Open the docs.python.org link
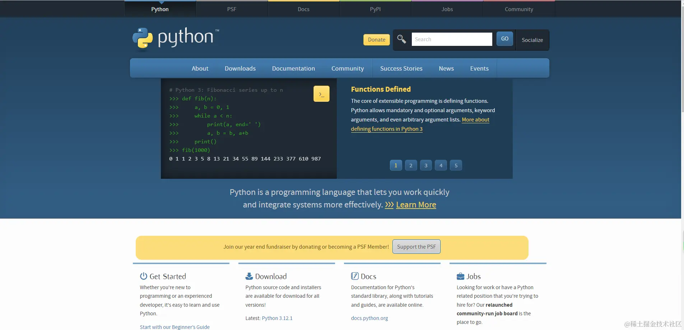The width and height of the screenshot is (684, 330). [369, 318]
